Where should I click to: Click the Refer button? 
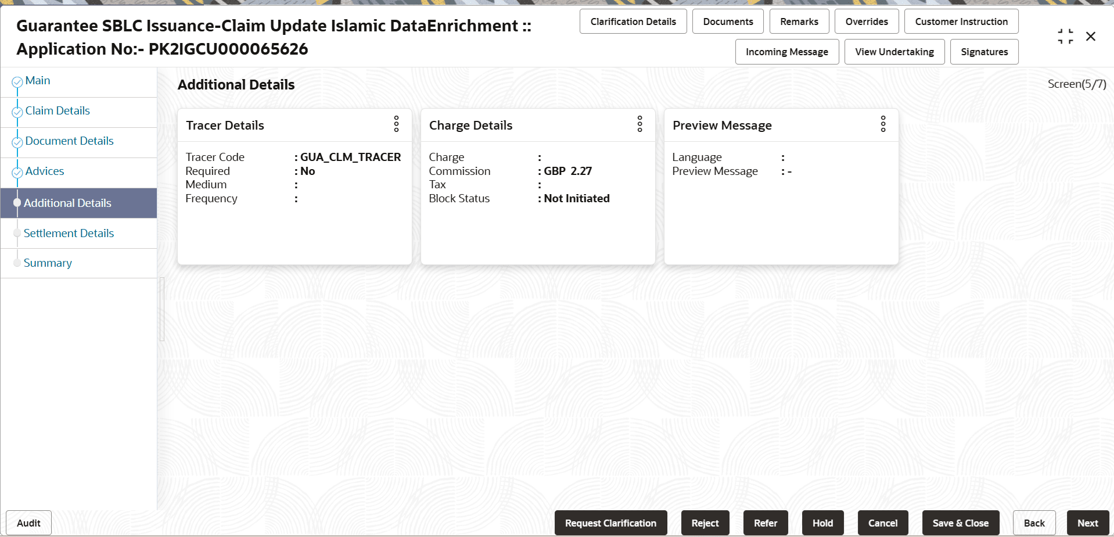pyautogui.click(x=766, y=523)
